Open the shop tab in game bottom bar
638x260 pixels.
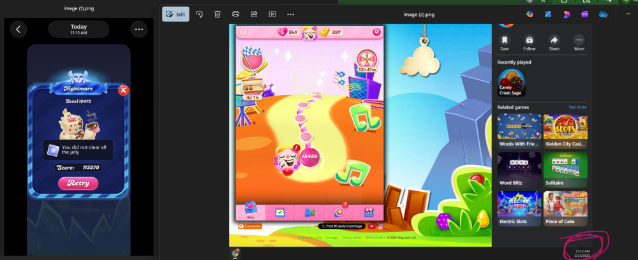pyautogui.click(x=369, y=212)
